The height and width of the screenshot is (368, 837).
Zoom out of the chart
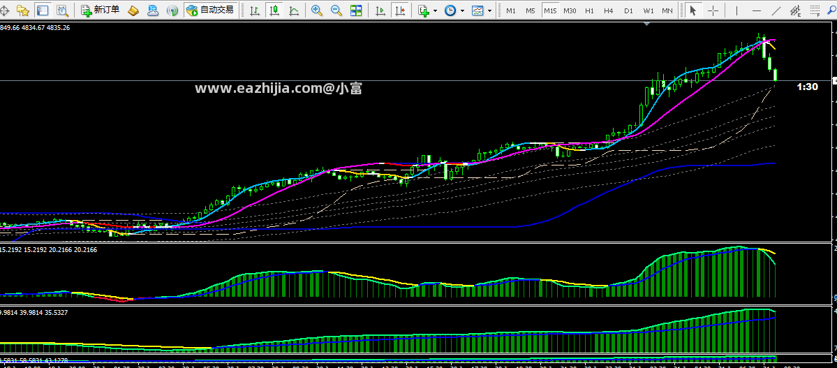point(336,10)
